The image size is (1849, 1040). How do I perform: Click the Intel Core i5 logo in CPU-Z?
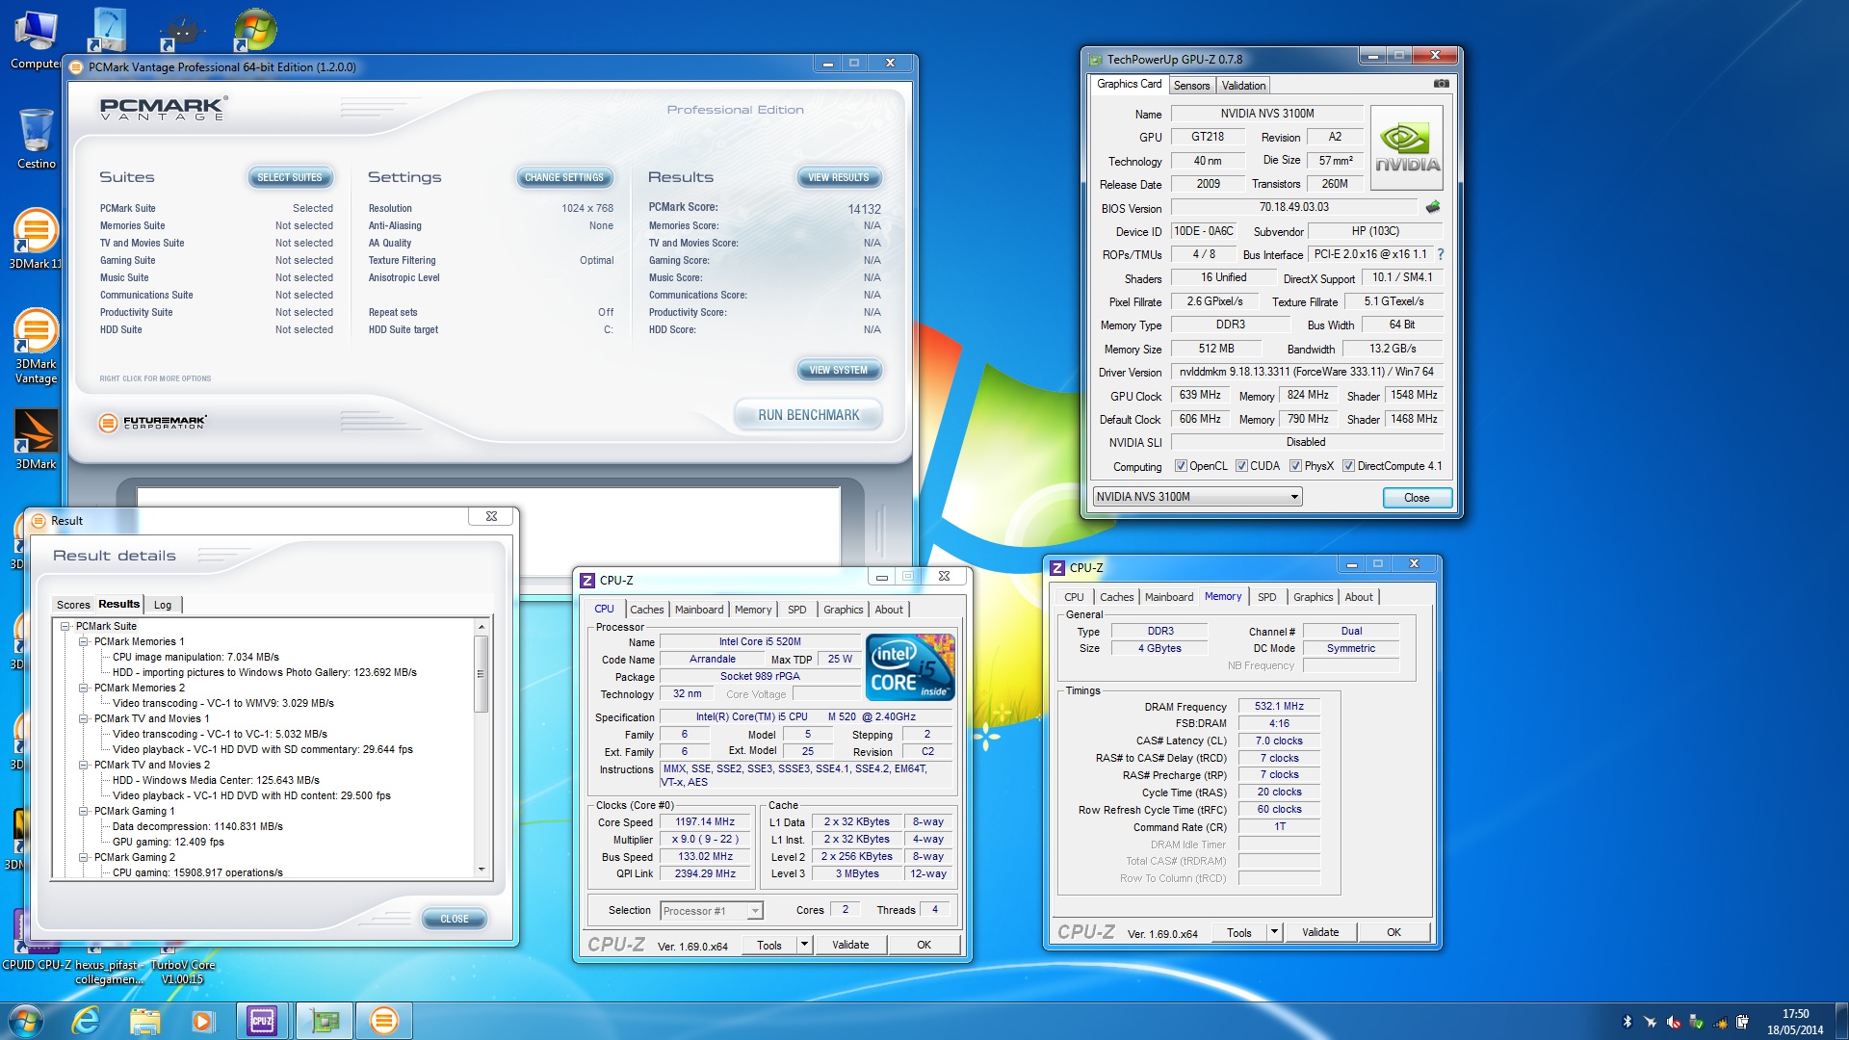pos(910,666)
